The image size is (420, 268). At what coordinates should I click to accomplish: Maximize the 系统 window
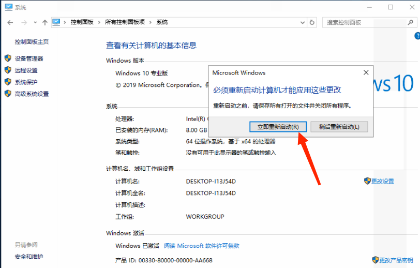point(391,7)
